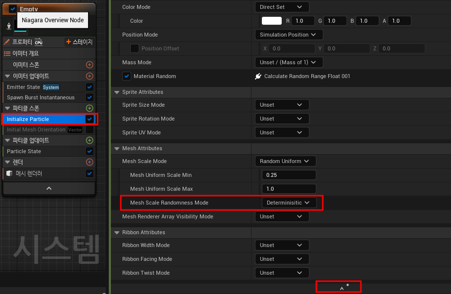Open the Sprite Size Mode dropdown
The image size is (451, 294).
[282, 105]
